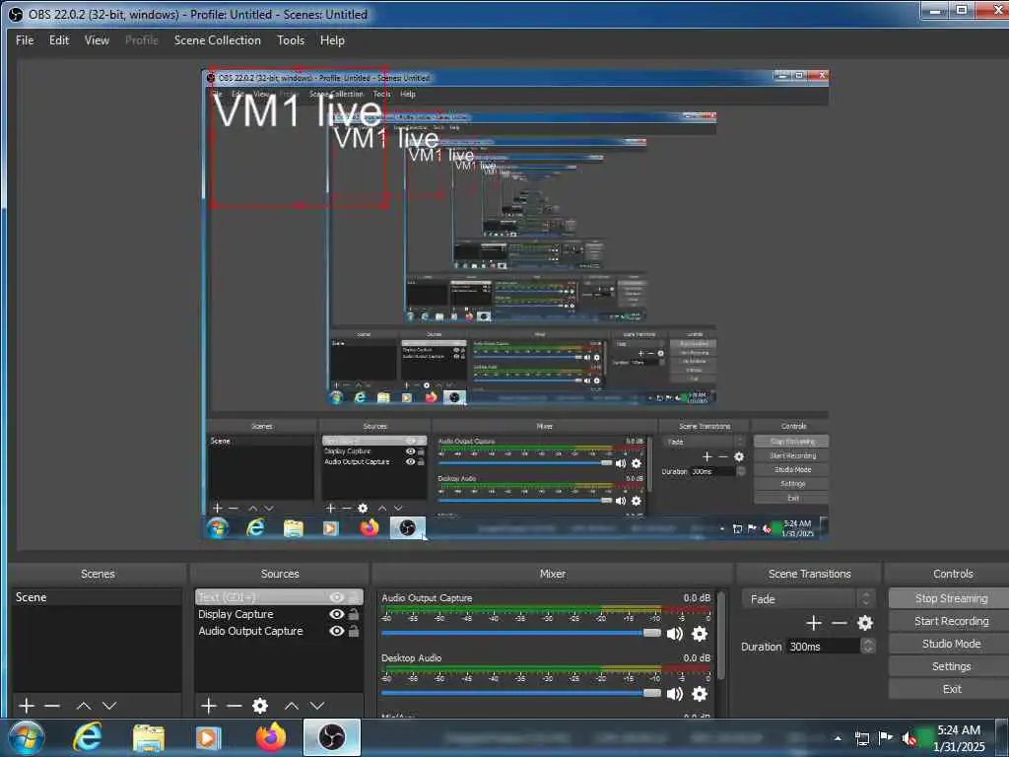Image resolution: width=1009 pixels, height=757 pixels.
Task: Adjust Desktop Audio volume slider
Action: (521, 693)
